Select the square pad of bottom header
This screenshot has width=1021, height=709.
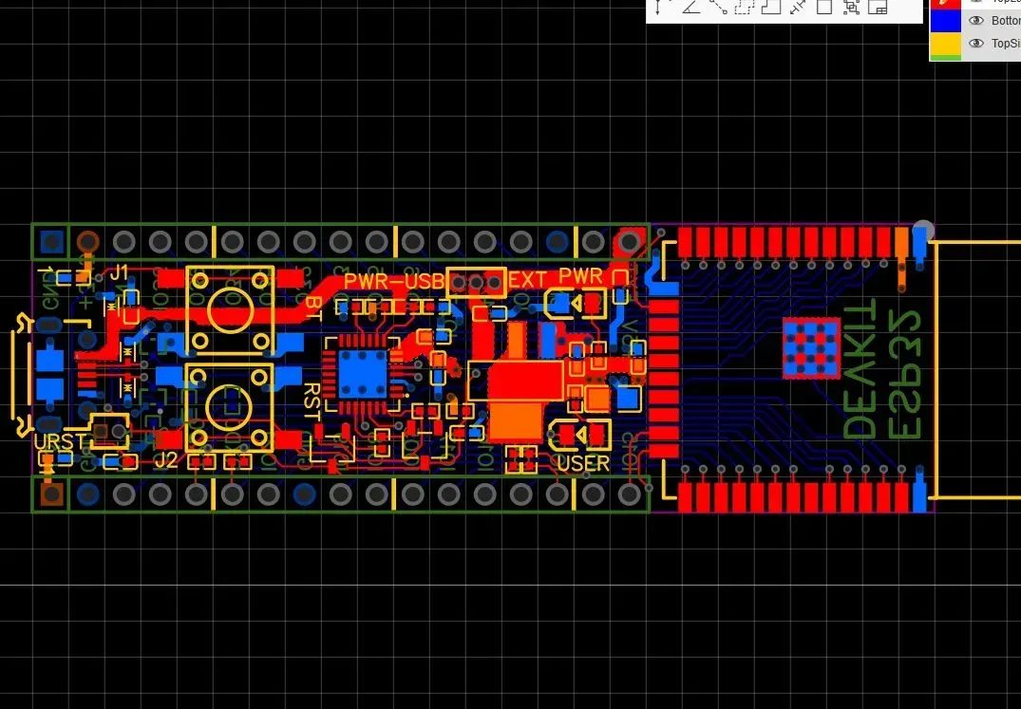(51, 494)
